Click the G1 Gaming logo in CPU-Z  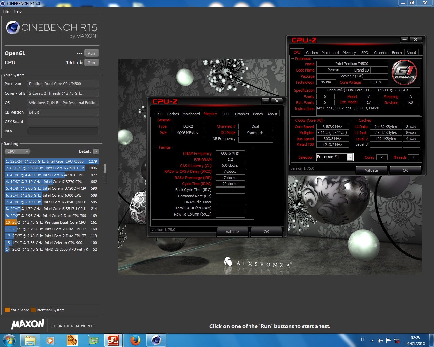405,73
